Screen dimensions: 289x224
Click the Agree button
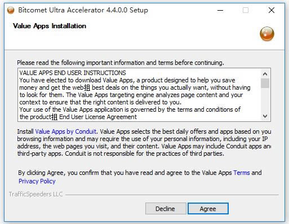tap(208, 209)
